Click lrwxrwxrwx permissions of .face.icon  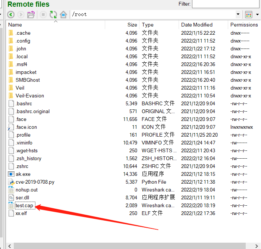[x=242, y=127]
